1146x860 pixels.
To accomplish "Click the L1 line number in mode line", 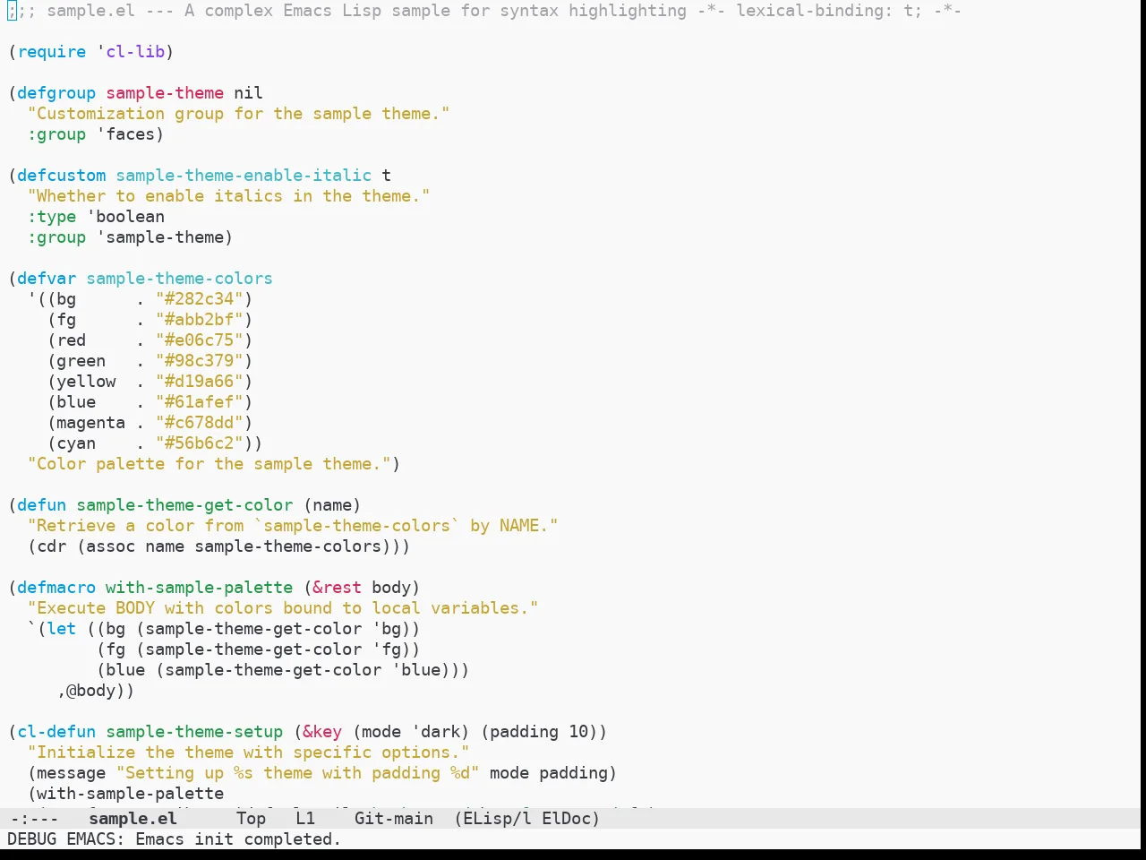I will point(305,818).
